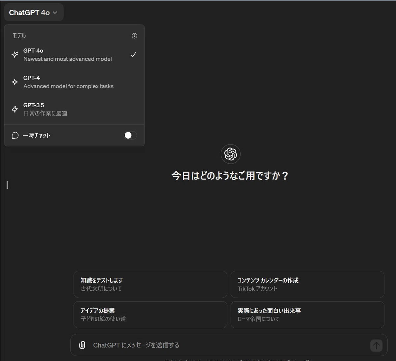Click the sidebar open handle on left edge
This screenshot has width=396, height=361.
coord(7,185)
